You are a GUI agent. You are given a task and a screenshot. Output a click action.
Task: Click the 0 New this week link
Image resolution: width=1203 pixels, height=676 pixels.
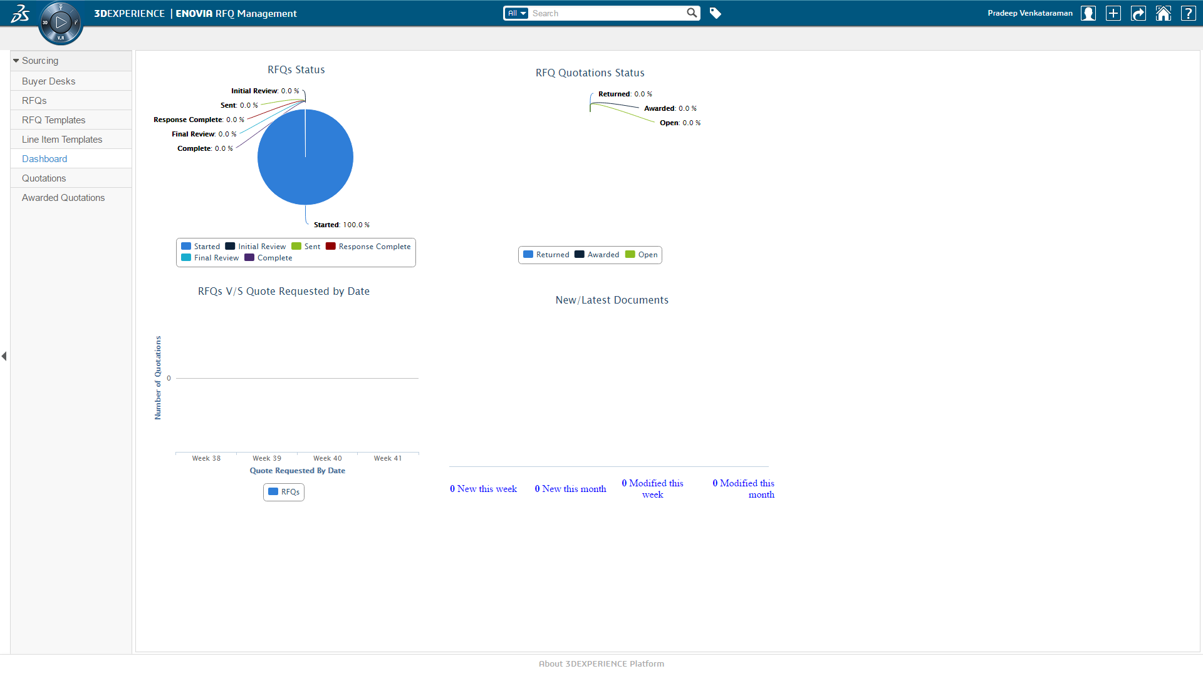tap(483, 489)
